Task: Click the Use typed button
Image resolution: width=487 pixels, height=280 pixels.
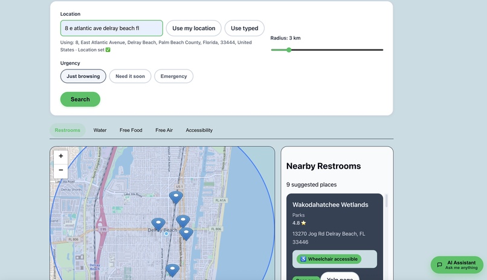Action: coord(245,28)
